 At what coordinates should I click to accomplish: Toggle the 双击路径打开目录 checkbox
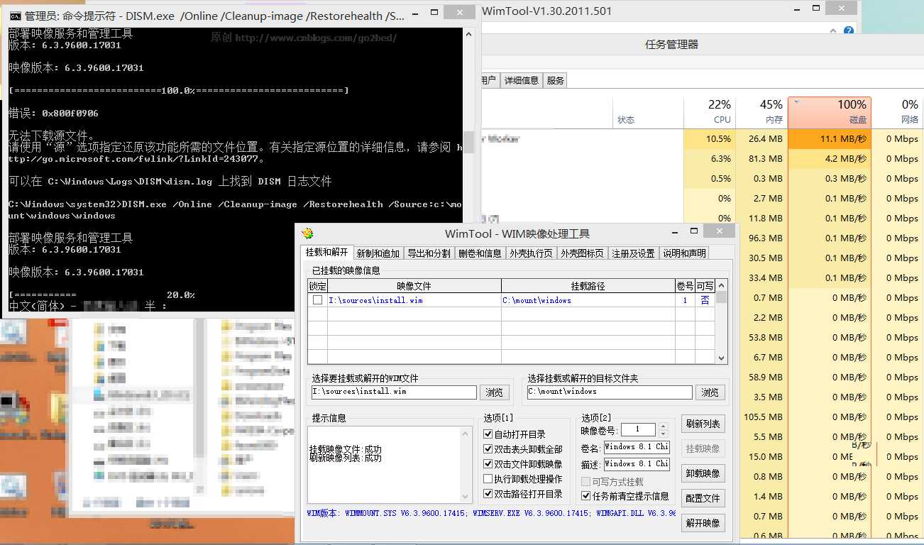pos(488,494)
